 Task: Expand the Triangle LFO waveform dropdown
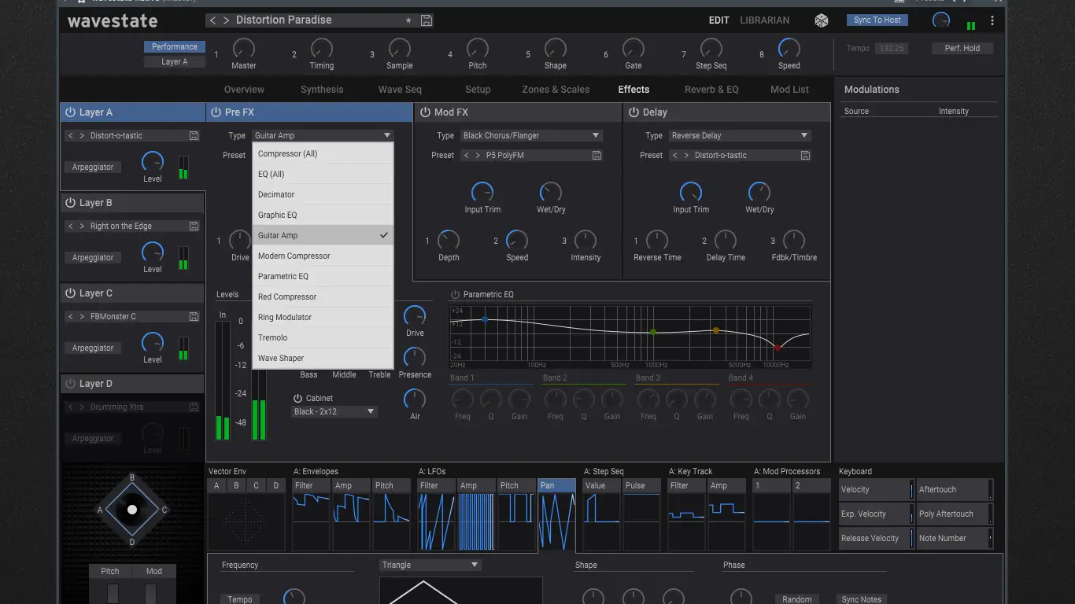point(430,565)
